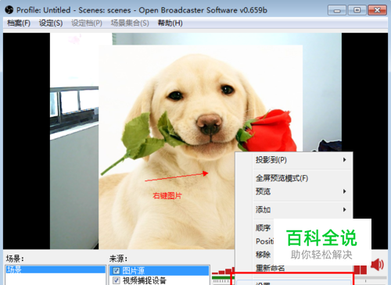The image size is (391, 285).
Task: Uncheck the 视频捕捉设备 source checkbox
Action: [x=117, y=280]
